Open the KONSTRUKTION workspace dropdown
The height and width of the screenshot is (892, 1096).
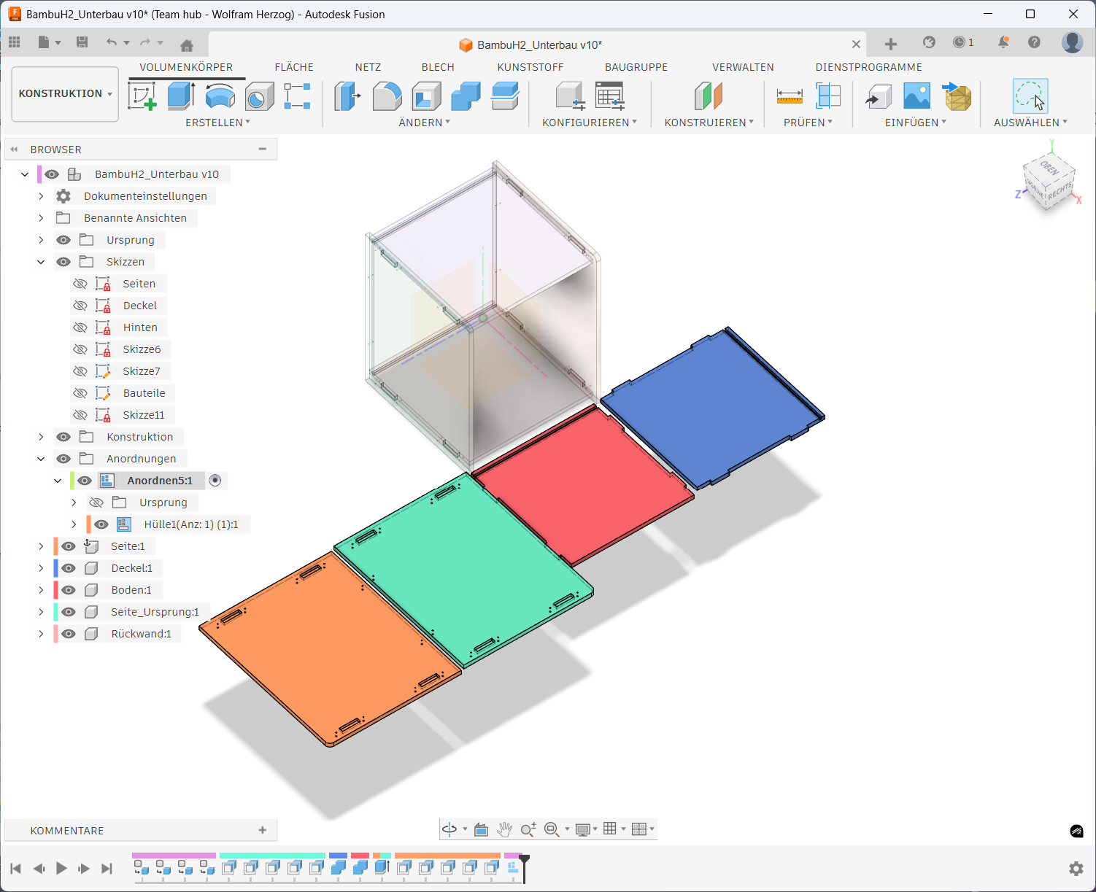coord(65,94)
